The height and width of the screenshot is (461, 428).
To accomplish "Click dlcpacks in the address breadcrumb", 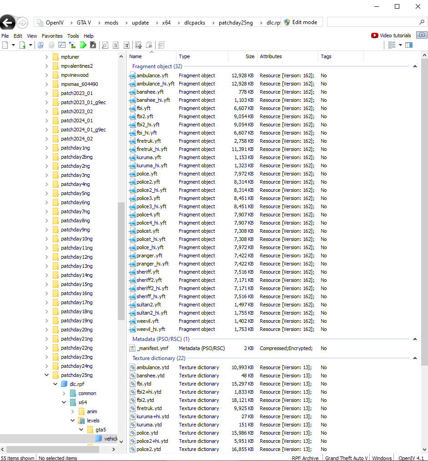I will click(194, 23).
